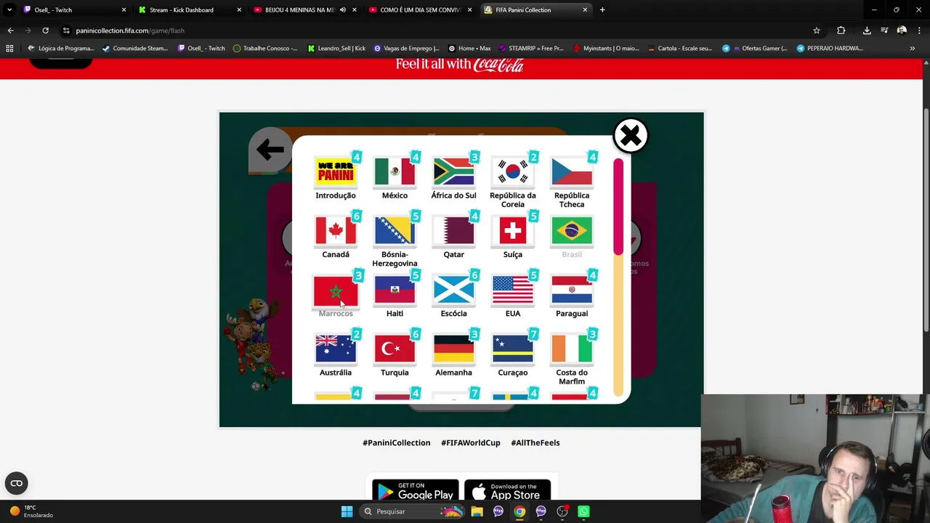Bookmark this page with the star
This screenshot has width=930, height=523.
click(x=817, y=31)
